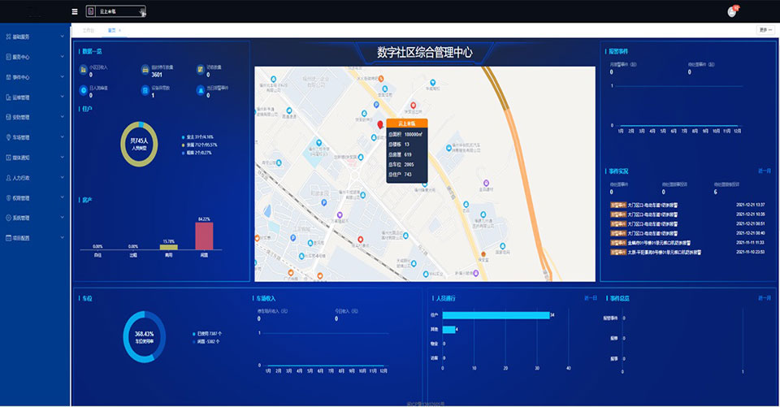The width and height of the screenshot is (780, 407).
Task: Click the 车场管理 location pin icon
Action: coord(7,137)
